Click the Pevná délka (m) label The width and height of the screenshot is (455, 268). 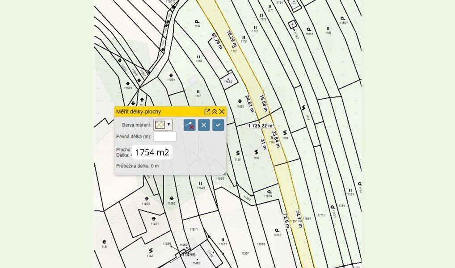pos(134,137)
